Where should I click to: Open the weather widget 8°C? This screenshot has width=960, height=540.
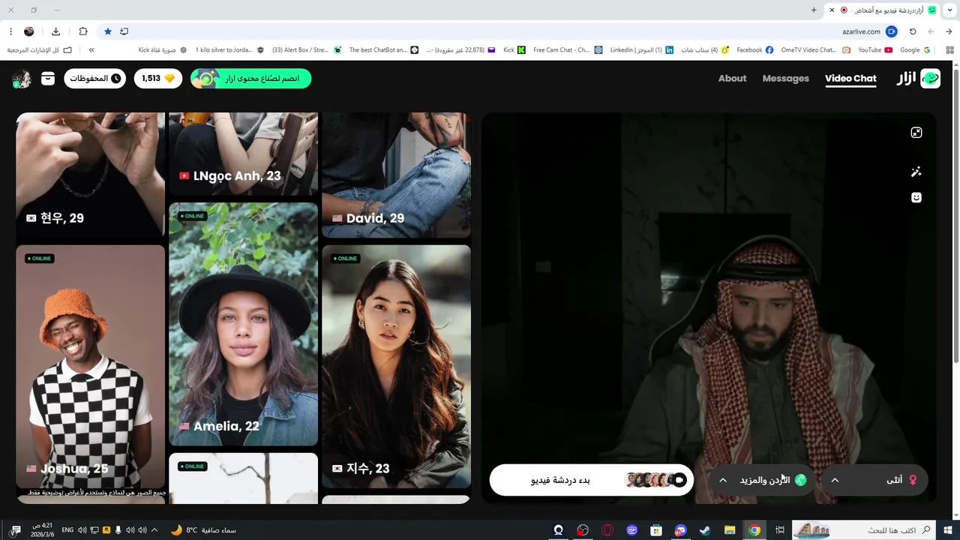coord(202,530)
